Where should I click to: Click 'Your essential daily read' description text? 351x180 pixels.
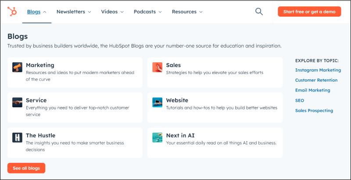[222, 143]
